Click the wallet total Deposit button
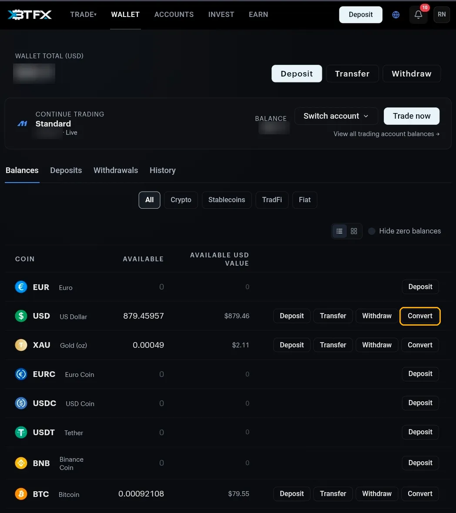This screenshot has width=456, height=513. pos(297,73)
